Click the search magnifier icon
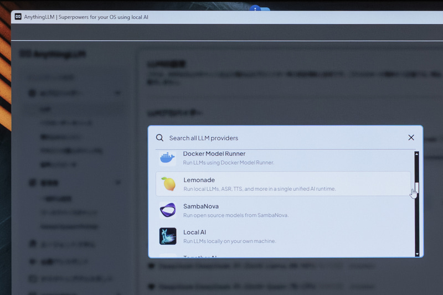The height and width of the screenshot is (295, 443). tap(159, 138)
